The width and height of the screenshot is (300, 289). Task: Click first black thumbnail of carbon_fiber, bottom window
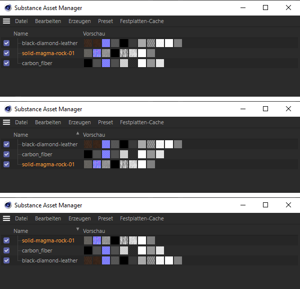point(88,250)
